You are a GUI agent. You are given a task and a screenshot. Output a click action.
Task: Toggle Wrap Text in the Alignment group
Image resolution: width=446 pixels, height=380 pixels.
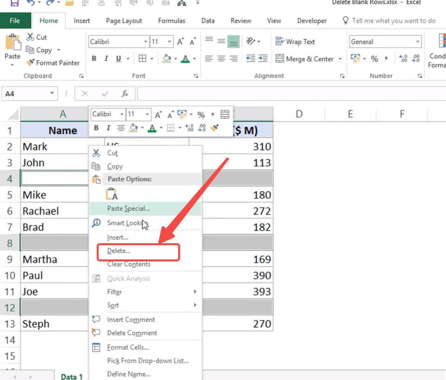(x=295, y=42)
